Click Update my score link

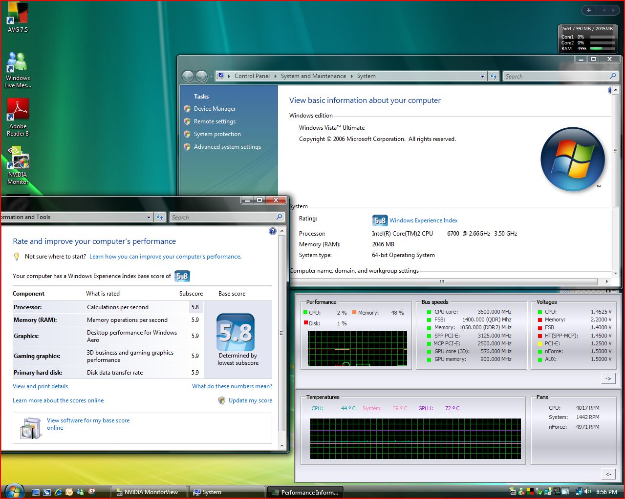pyautogui.click(x=250, y=400)
